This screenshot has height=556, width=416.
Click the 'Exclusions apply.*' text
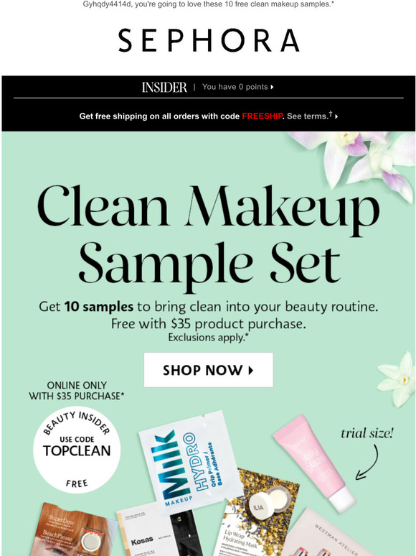click(208, 337)
